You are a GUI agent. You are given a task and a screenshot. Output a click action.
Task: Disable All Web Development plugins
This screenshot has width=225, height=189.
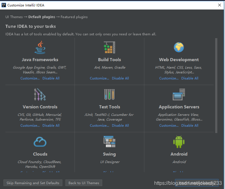tap(190, 78)
